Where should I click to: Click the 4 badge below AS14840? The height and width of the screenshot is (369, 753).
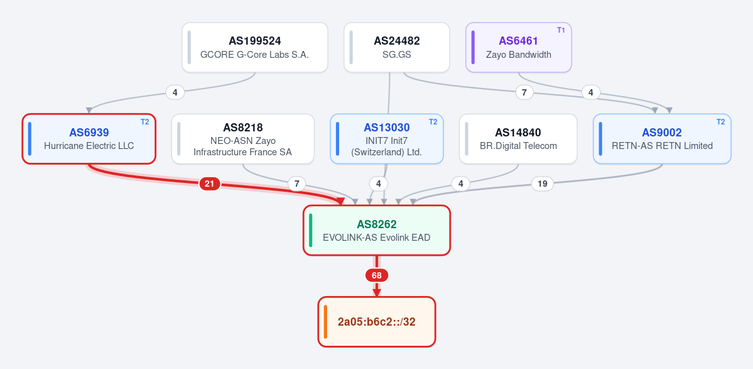(x=460, y=184)
